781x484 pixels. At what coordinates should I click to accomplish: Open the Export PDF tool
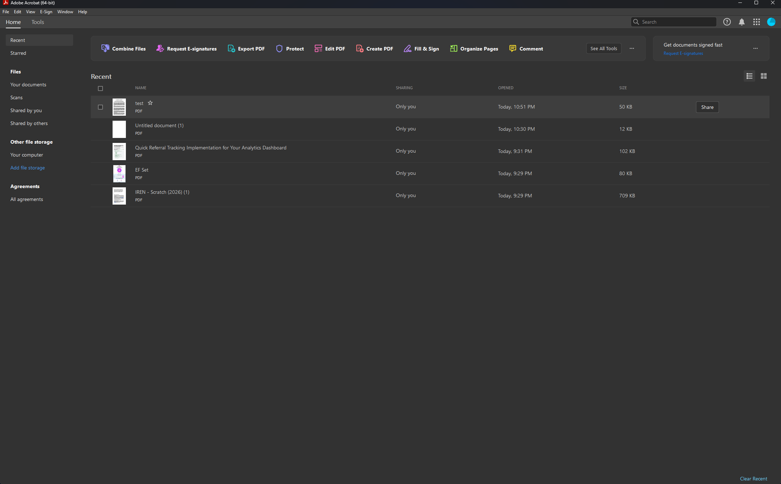coord(246,49)
